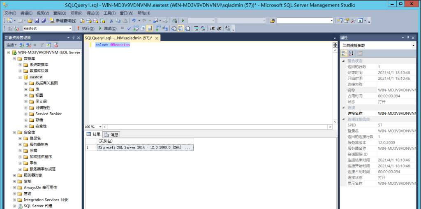Screen dimensions: 421x209
Task: Select the Service Broker tree node
Action: (49, 114)
